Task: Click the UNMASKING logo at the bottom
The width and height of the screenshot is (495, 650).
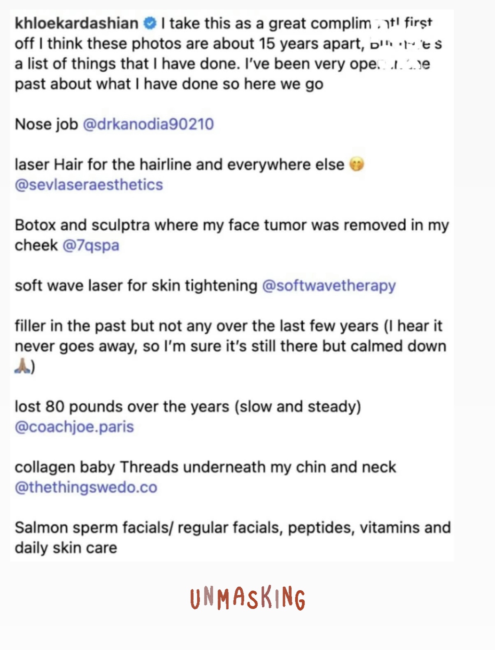Action: (x=247, y=598)
